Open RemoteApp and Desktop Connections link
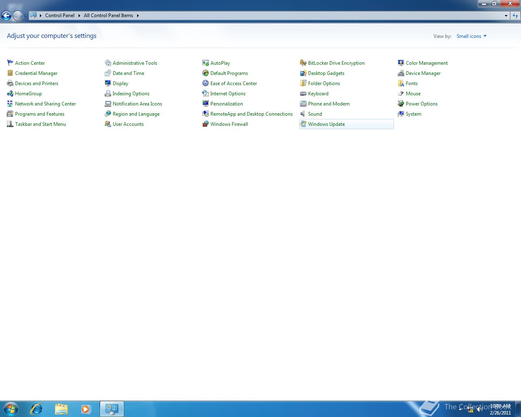The height and width of the screenshot is (417, 521). tap(252, 114)
